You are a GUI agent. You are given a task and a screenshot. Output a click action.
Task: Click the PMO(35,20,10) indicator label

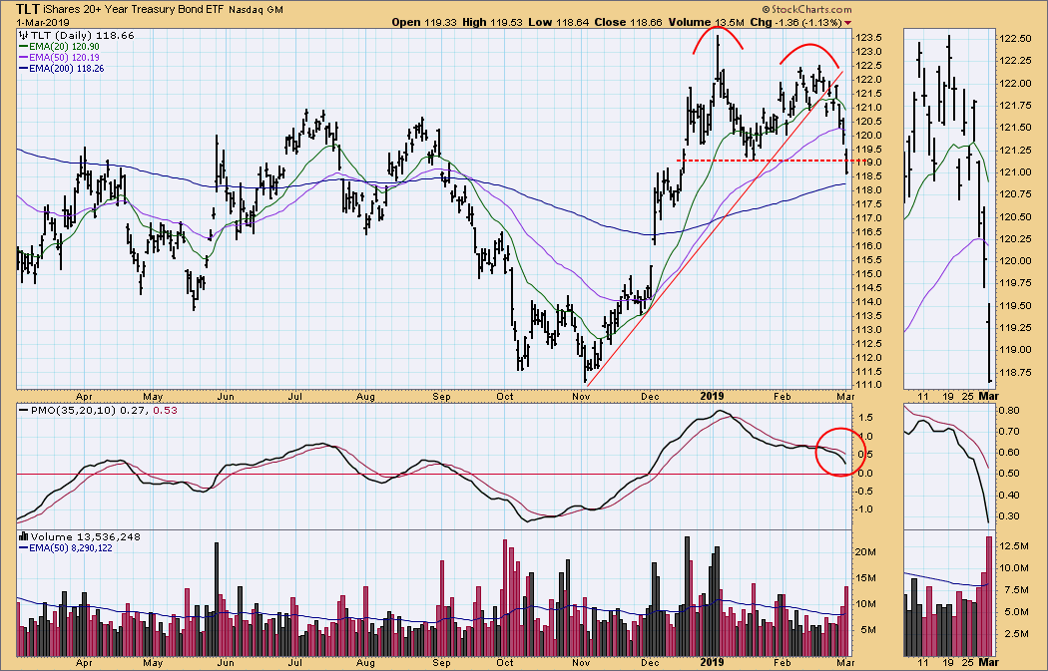coord(74,410)
